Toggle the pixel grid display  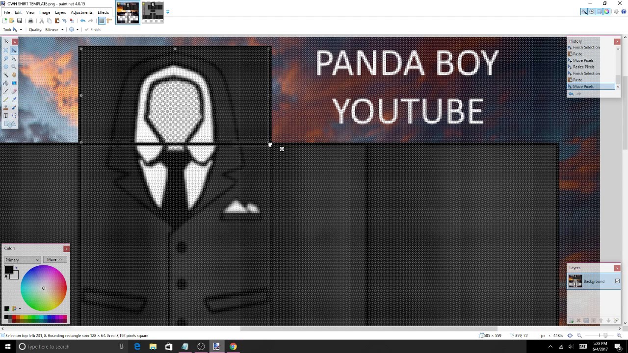click(x=102, y=21)
